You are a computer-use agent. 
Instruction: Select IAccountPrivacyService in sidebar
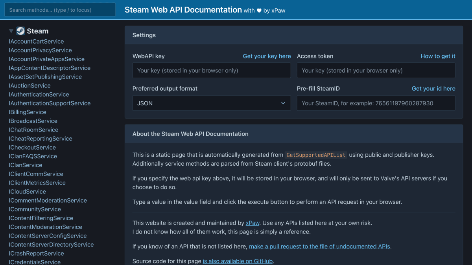[x=40, y=50]
